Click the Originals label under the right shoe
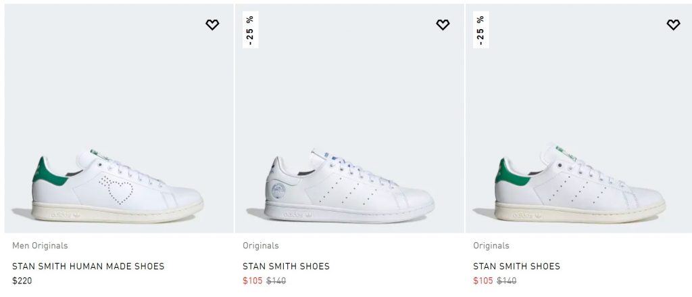The image size is (692, 297). pos(491,246)
